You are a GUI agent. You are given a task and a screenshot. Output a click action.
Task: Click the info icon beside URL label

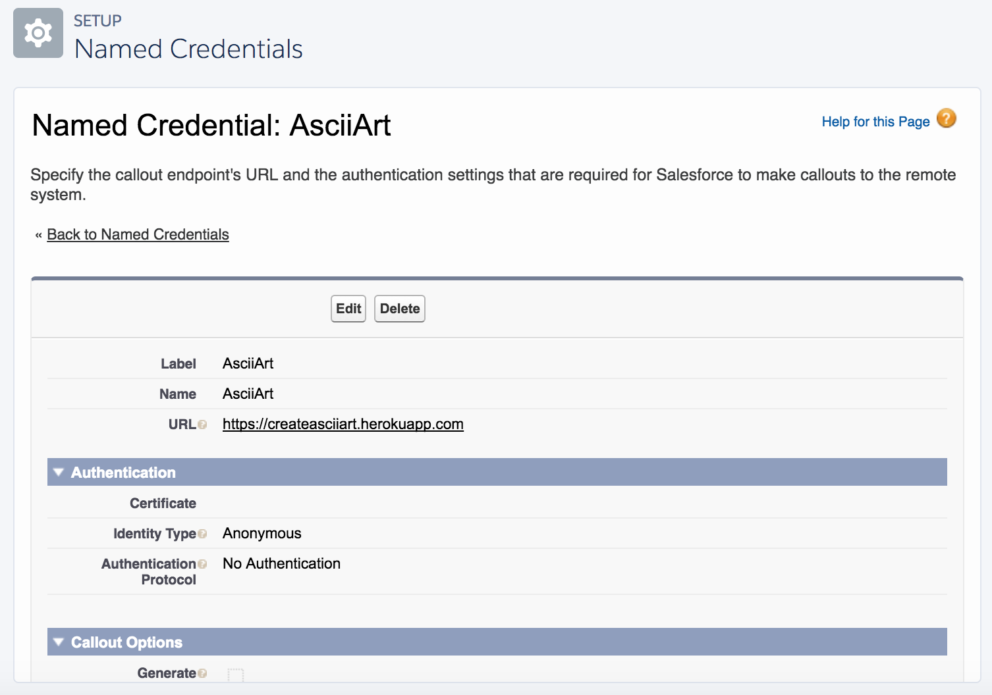click(x=202, y=425)
